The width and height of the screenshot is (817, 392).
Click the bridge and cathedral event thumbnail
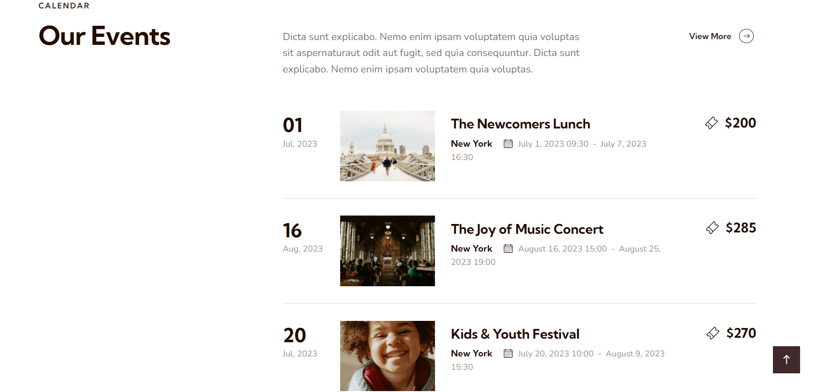pos(387,146)
